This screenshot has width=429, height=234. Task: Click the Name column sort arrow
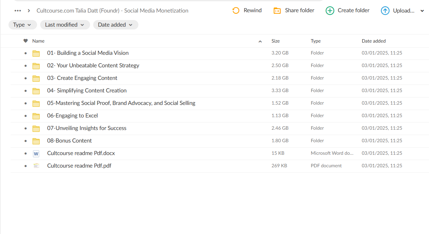click(x=260, y=41)
